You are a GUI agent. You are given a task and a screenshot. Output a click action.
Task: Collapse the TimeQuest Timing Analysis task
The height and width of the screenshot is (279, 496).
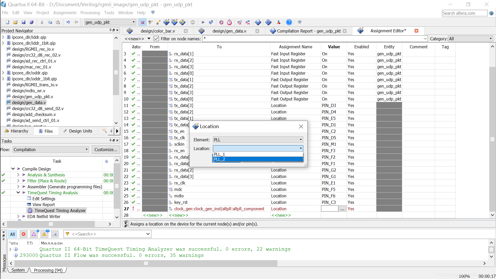(x=18, y=192)
